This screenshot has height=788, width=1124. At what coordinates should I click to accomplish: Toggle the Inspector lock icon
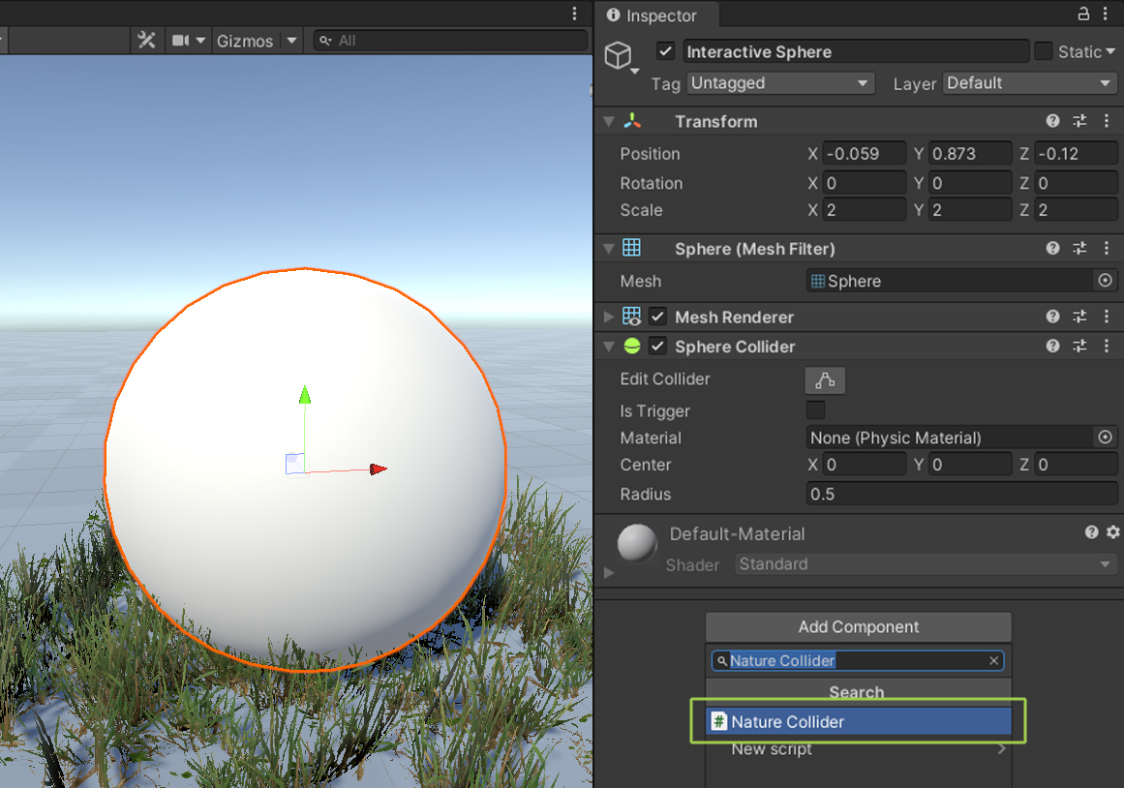tap(1082, 14)
